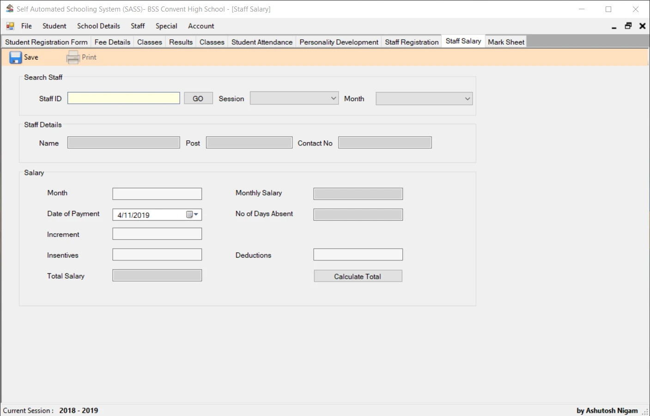Click the Deductions input field
The width and height of the screenshot is (650, 416).
358,254
